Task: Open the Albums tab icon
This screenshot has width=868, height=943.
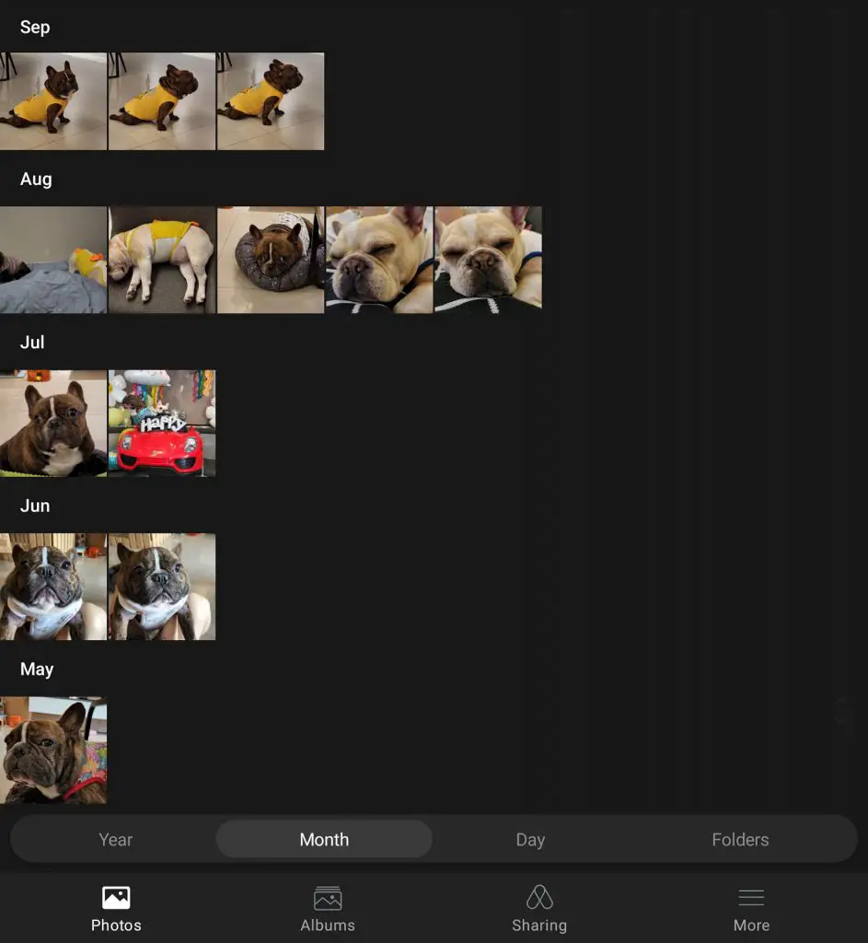Action: [x=328, y=898]
